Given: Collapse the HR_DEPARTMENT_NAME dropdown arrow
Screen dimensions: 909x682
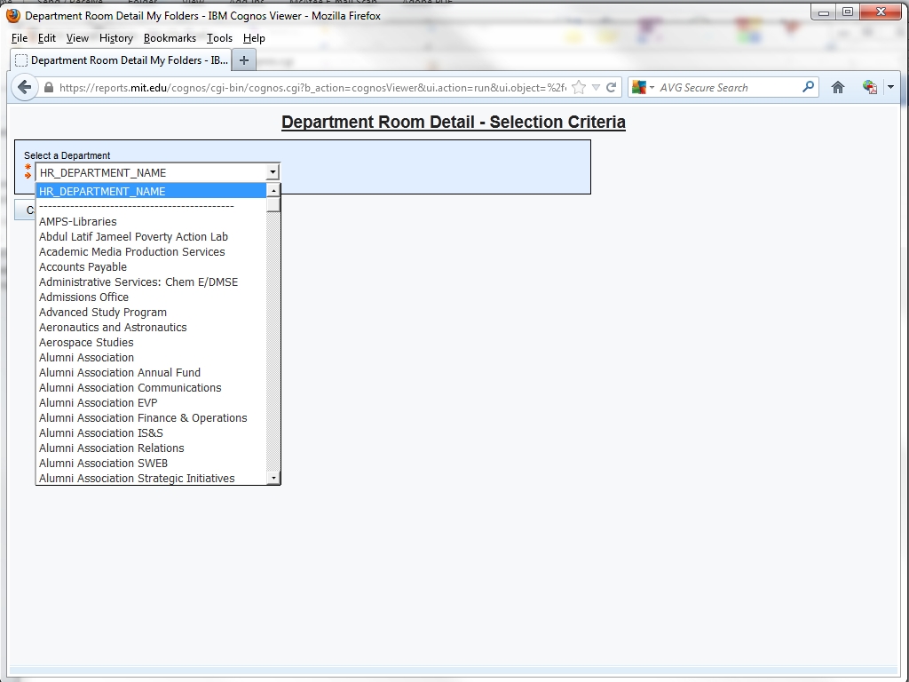Looking at the screenshot, I should tap(273, 172).
